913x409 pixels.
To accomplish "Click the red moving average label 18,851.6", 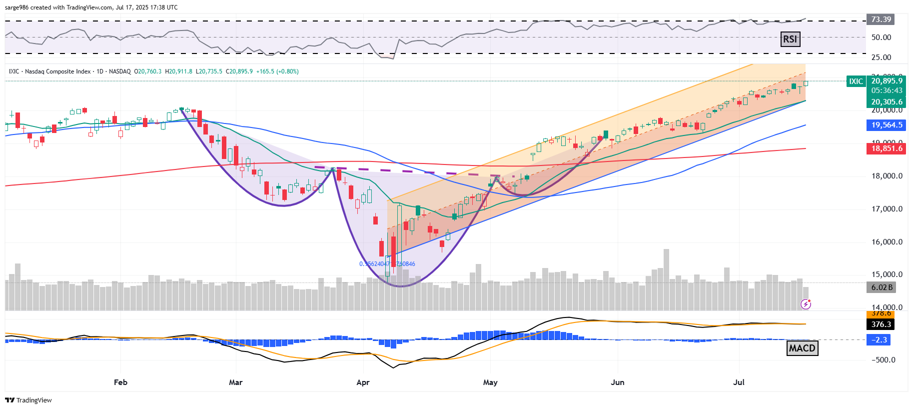I will click(x=887, y=148).
